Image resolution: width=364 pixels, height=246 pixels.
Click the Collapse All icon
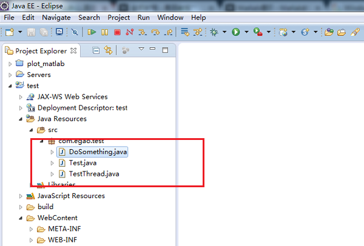(96, 50)
